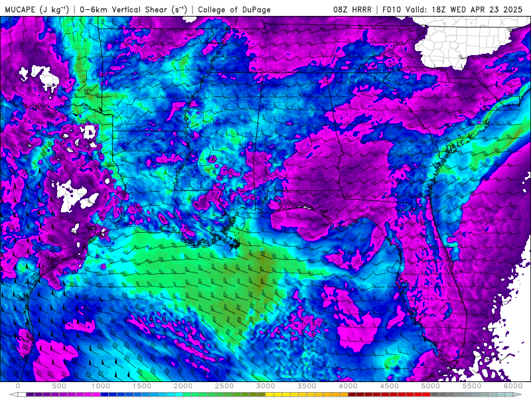Image resolution: width=531 pixels, height=398 pixels.
Task: Click the '4000' color scale label
Action: click(x=348, y=386)
